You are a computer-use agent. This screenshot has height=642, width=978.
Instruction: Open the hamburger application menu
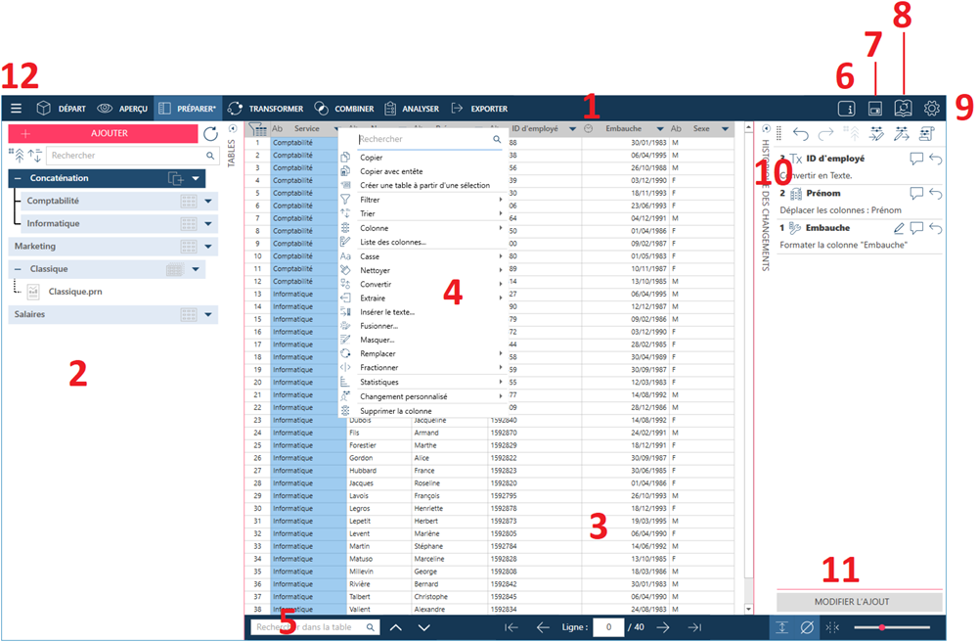point(16,109)
